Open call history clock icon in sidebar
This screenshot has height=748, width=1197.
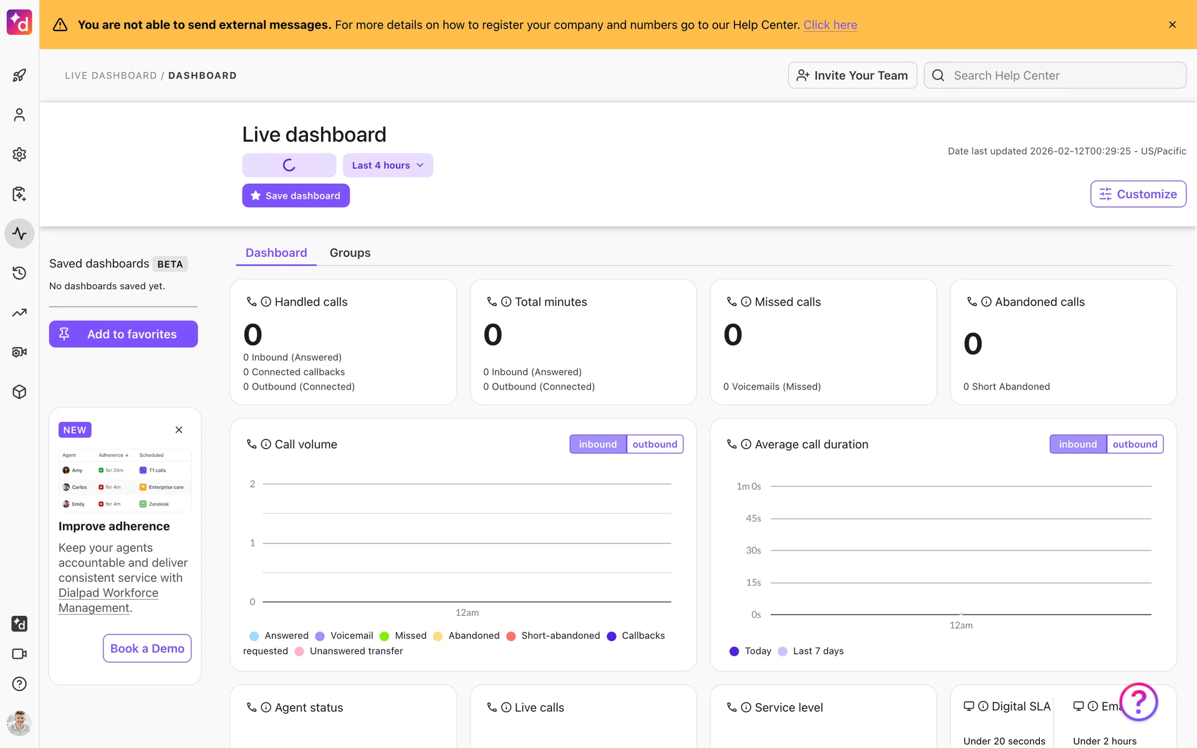(x=19, y=273)
